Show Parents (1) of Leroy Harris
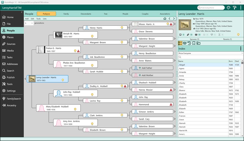Viewport: 244px width, 141px height. pos(227,39)
